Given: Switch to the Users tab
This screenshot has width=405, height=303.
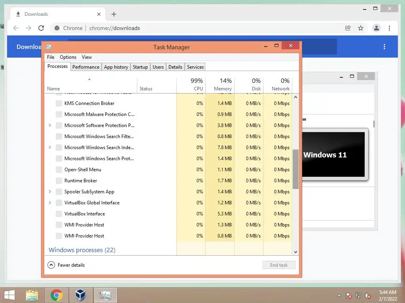Looking at the screenshot, I should [x=158, y=67].
